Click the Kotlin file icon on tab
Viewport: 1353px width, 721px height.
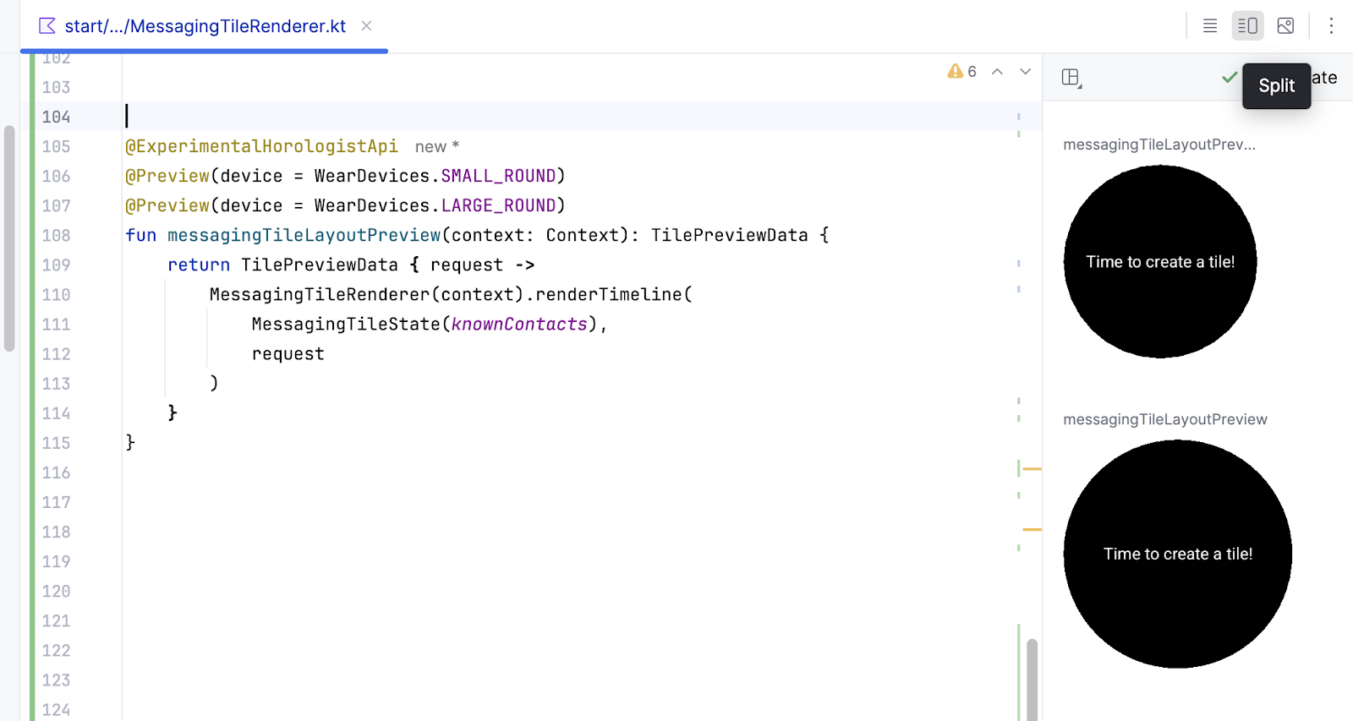pos(47,26)
